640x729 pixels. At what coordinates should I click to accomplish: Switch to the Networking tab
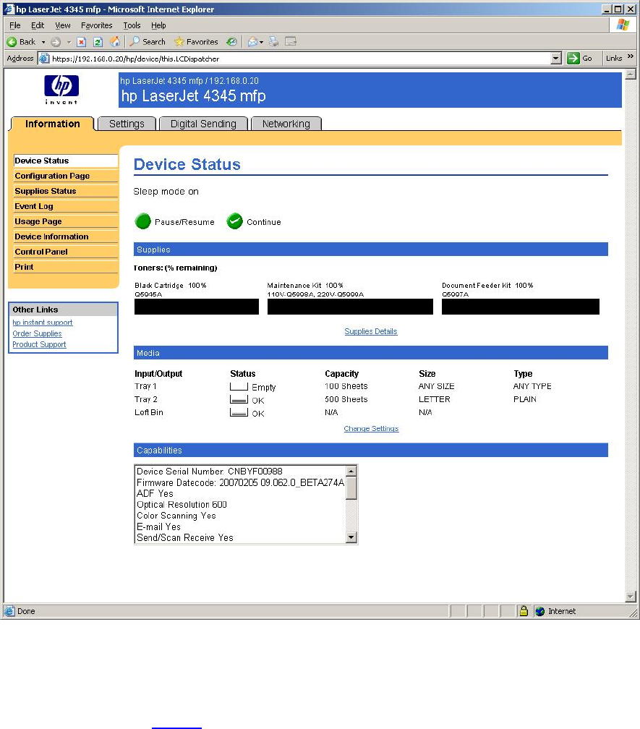286,124
